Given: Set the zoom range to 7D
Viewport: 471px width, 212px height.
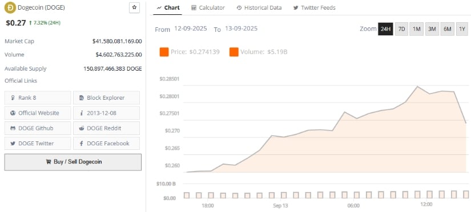Looking at the screenshot, I should click(401, 29).
